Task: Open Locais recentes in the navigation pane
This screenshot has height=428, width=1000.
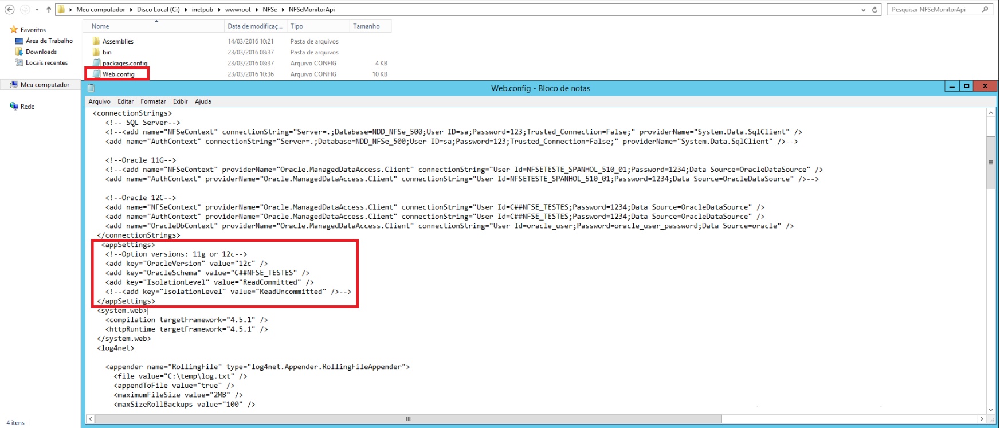Action: pyautogui.click(x=46, y=63)
